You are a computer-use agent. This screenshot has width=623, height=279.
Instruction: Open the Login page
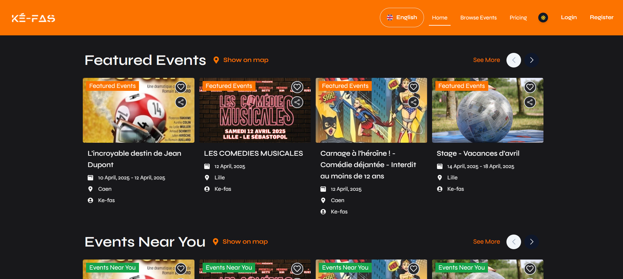pyautogui.click(x=569, y=18)
